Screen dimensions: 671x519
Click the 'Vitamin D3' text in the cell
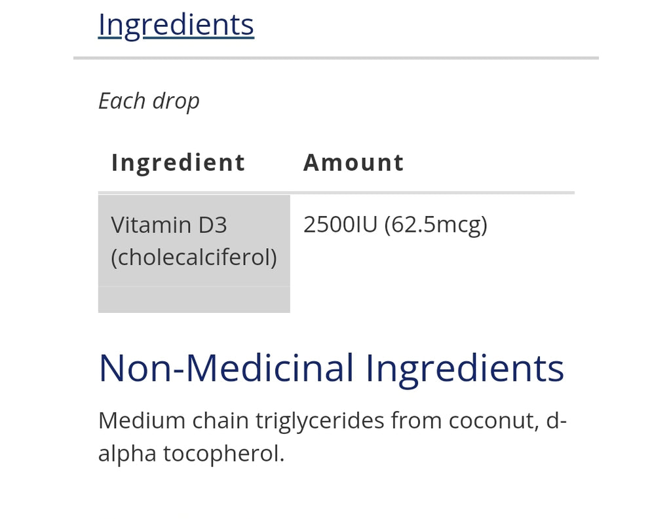pos(168,225)
